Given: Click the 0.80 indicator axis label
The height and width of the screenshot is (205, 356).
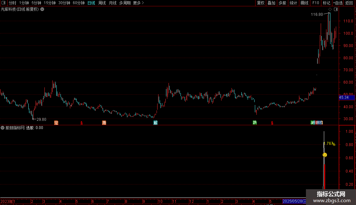Looking at the screenshot, I should [x=349, y=145].
